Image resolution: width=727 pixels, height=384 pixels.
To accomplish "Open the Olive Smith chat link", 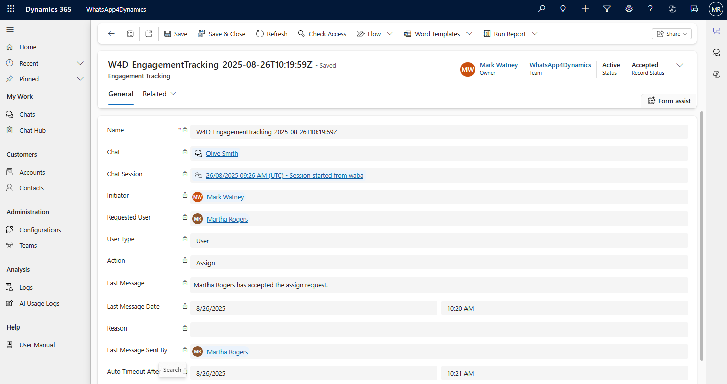I will click(x=222, y=153).
